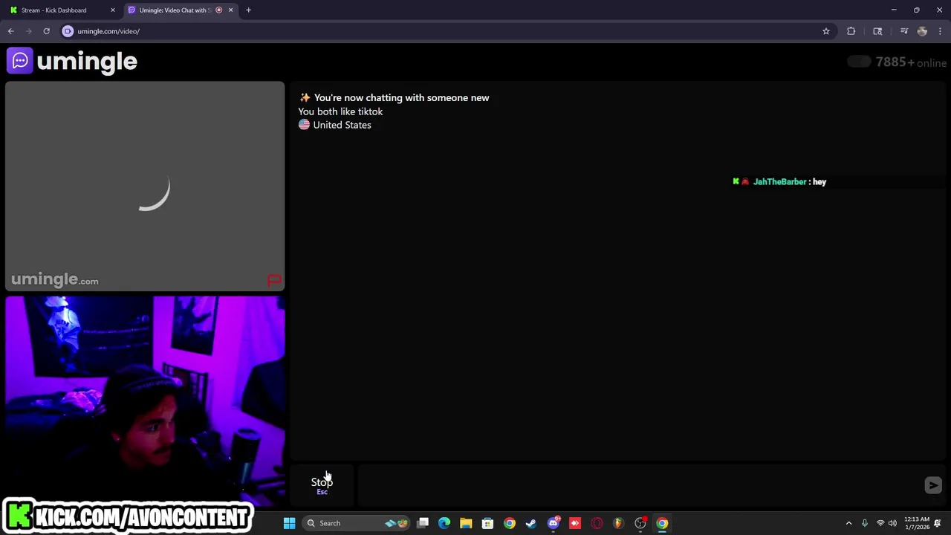
Task: Click the 7885+ online counter
Action: [x=911, y=62]
